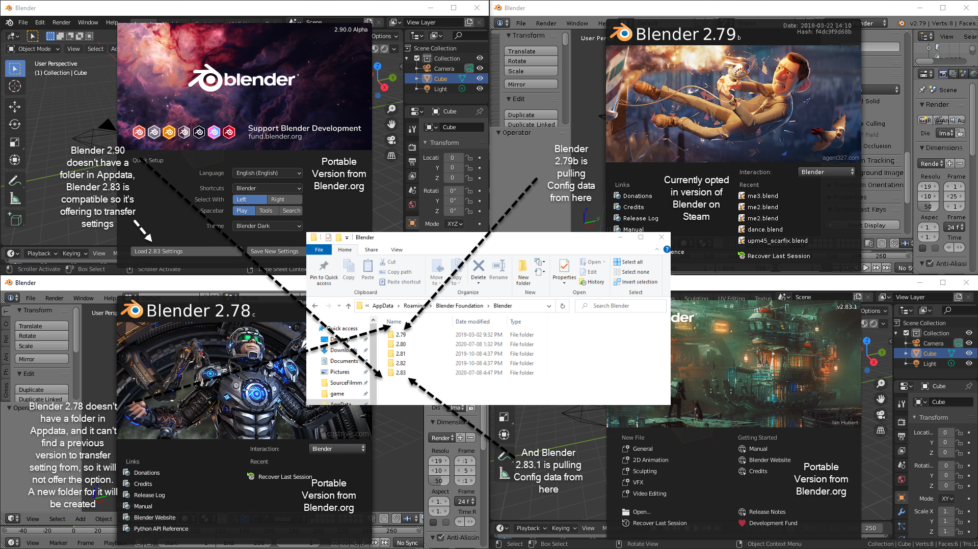Viewport: 978px width, 549px height.
Task: Choose the Measure tool in Blender 2.90
Action: [15, 198]
